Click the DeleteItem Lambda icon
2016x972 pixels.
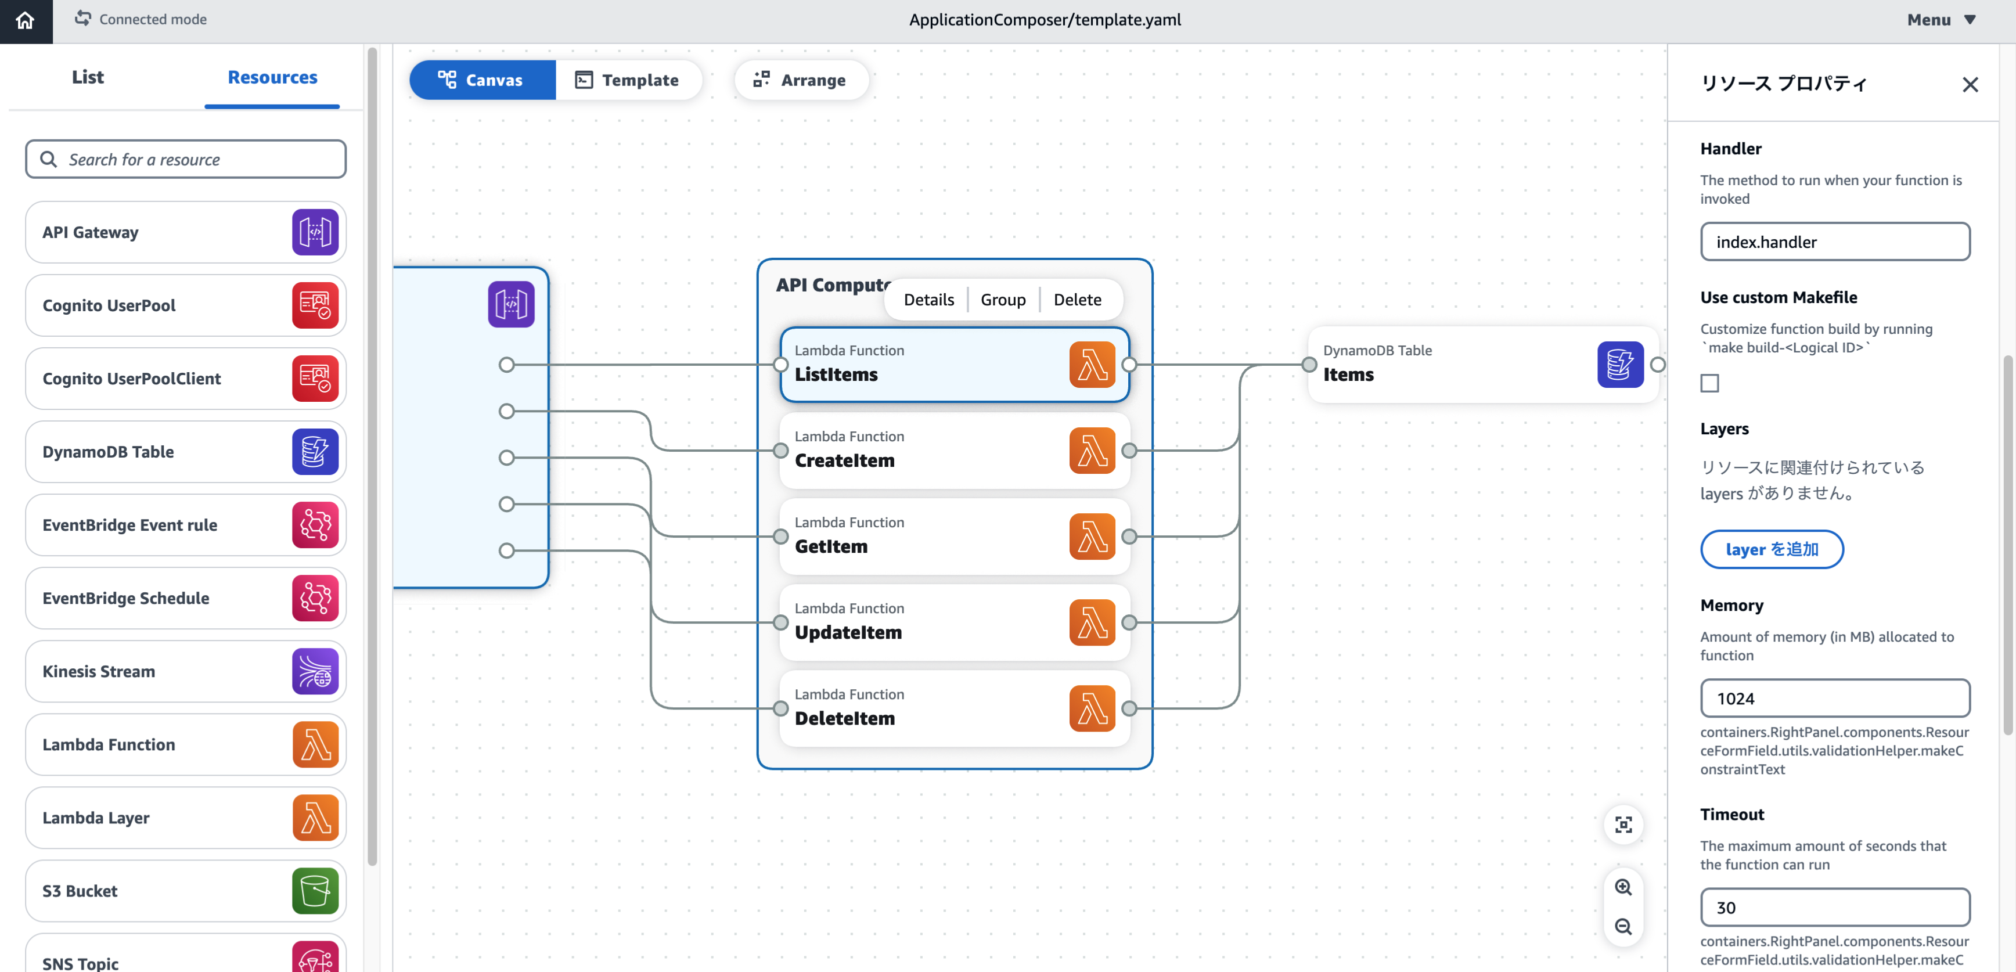[x=1092, y=708]
